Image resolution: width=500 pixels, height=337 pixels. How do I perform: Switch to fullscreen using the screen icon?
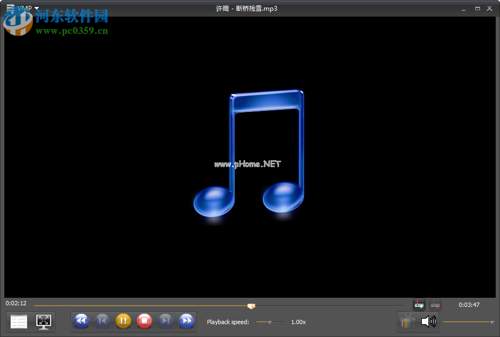point(44,321)
